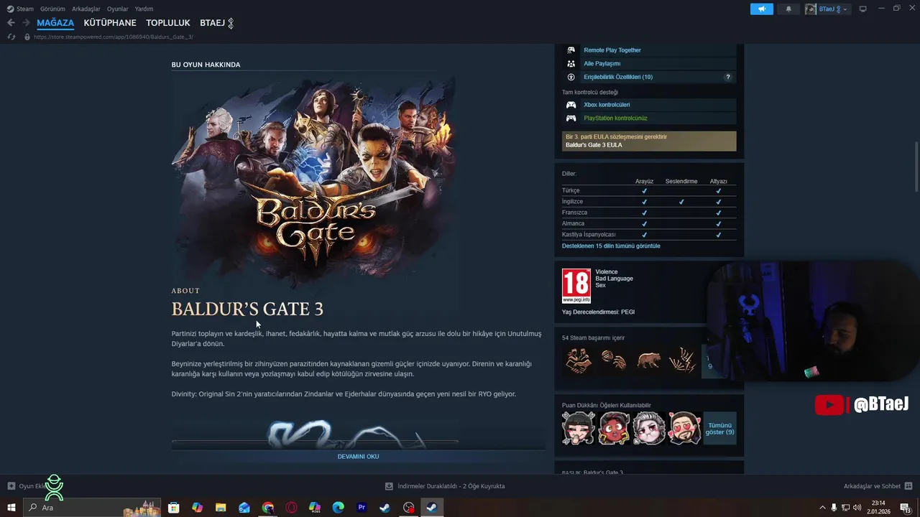Open downloads status İndirmeler Duraklatıldı

point(445,486)
